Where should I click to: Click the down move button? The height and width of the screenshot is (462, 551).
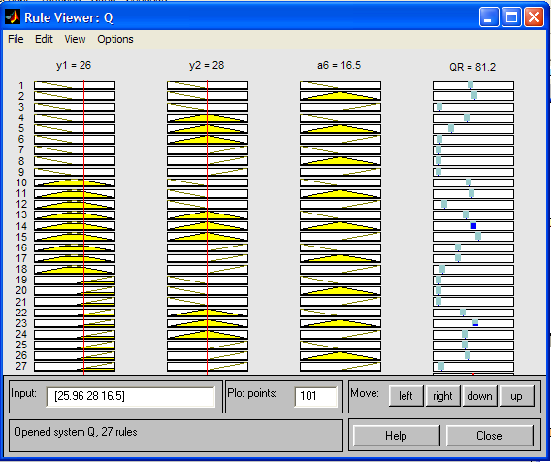pos(479,396)
